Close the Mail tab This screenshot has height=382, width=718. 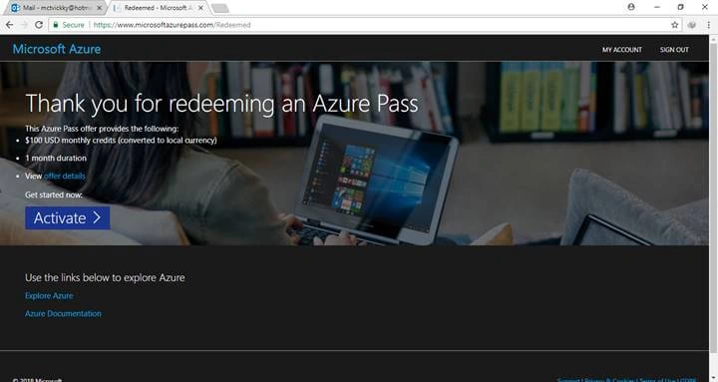pos(100,8)
